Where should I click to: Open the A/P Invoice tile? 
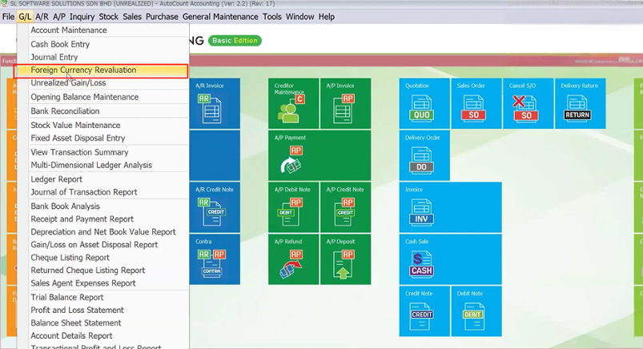click(x=345, y=103)
